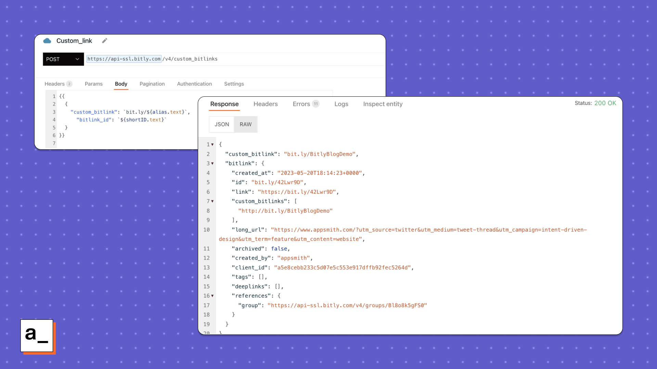Click the "https://bit.ly/42Lwr9D" link value
657x369 pixels.
coord(297,192)
